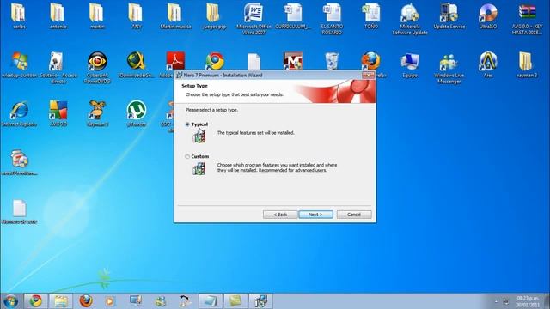Open Firefox from the taskbar
This screenshot has width=550, height=309.
86,301
